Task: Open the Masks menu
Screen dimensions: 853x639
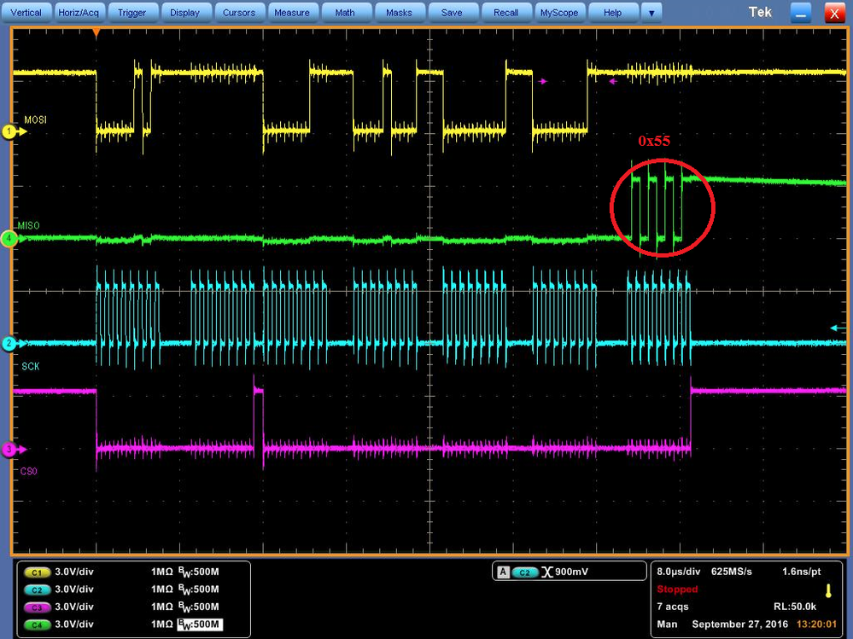Action: 399,13
